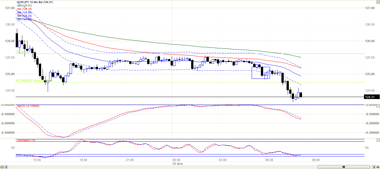Select the red MA (125.19) legend label

(24, 9)
